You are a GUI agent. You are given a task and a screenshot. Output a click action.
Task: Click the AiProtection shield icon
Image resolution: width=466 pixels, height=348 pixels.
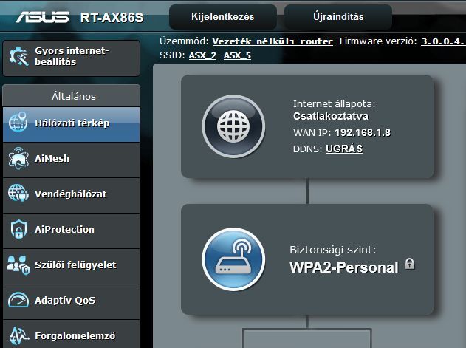point(18,229)
